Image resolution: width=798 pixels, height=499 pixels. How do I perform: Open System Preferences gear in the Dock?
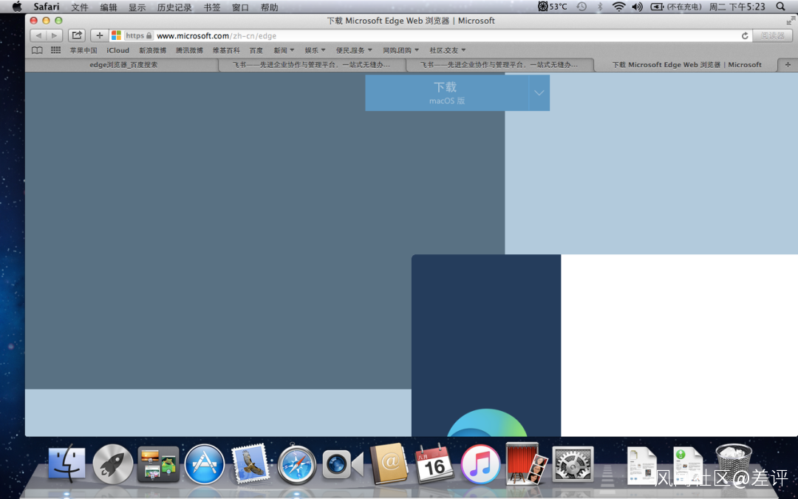point(573,464)
